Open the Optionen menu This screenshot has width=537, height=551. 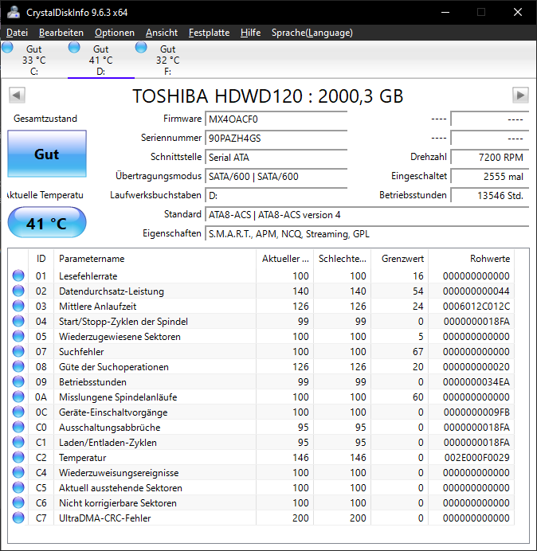pos(115,33)
